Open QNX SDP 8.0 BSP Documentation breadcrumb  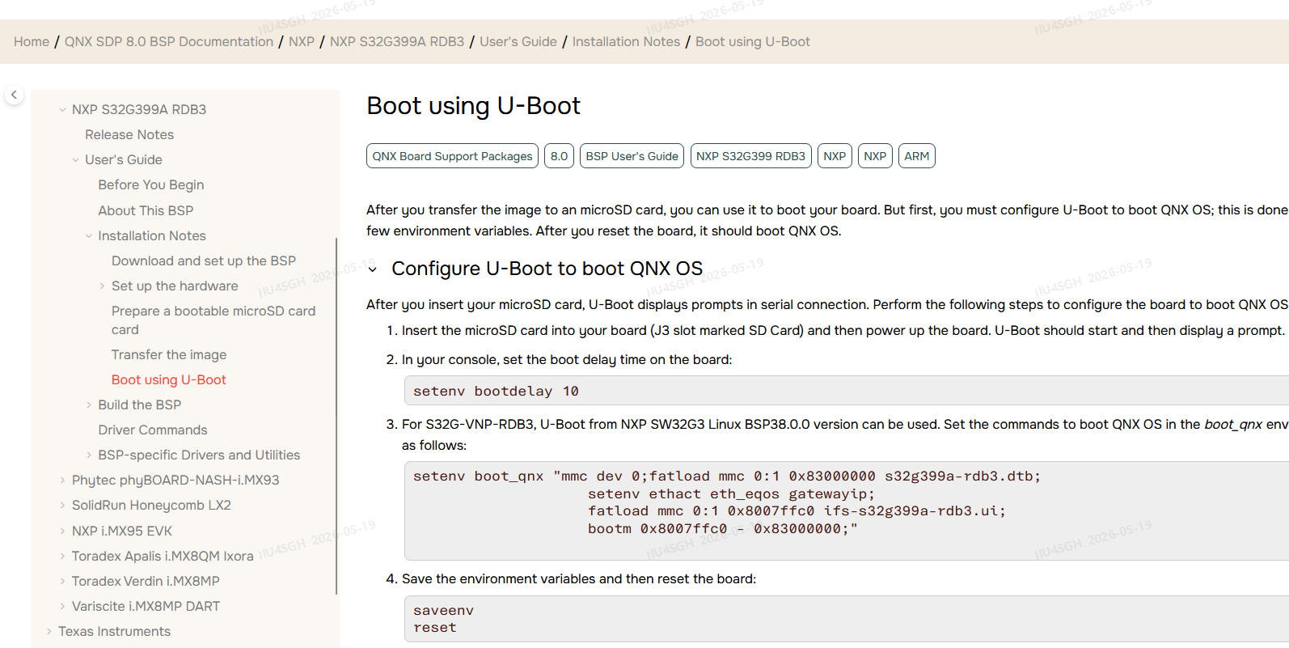[x=169, y=42]
